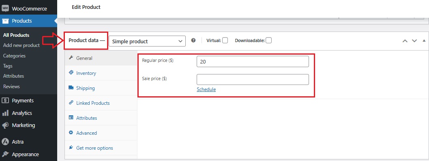Enable the Downloadable checkbox
The height and width of the screenshot is (161, 429).
269,40
